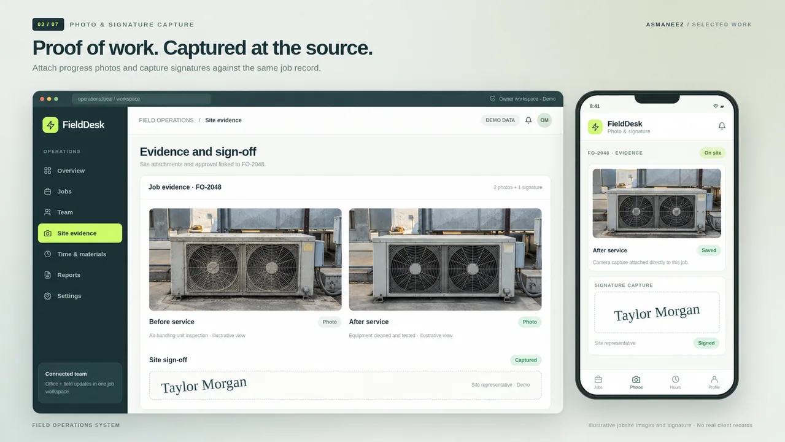The height and width of the screenshot is (442, 785).
Task: Click the "03 / 07" slide counter badge
Action: click(48, 25)
